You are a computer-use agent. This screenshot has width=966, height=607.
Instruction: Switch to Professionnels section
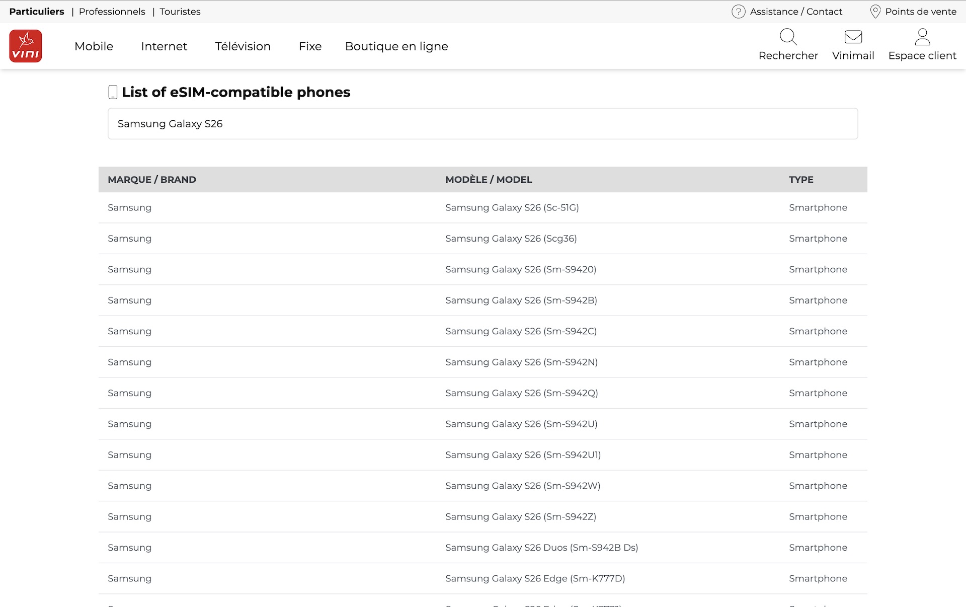pyautogui.click(x=112, y=12)
